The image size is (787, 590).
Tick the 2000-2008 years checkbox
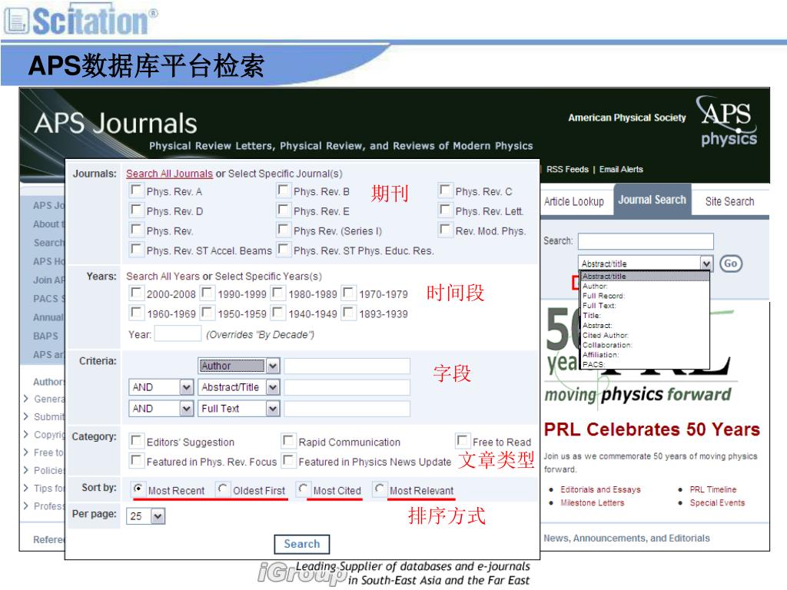tap(136, 293)
